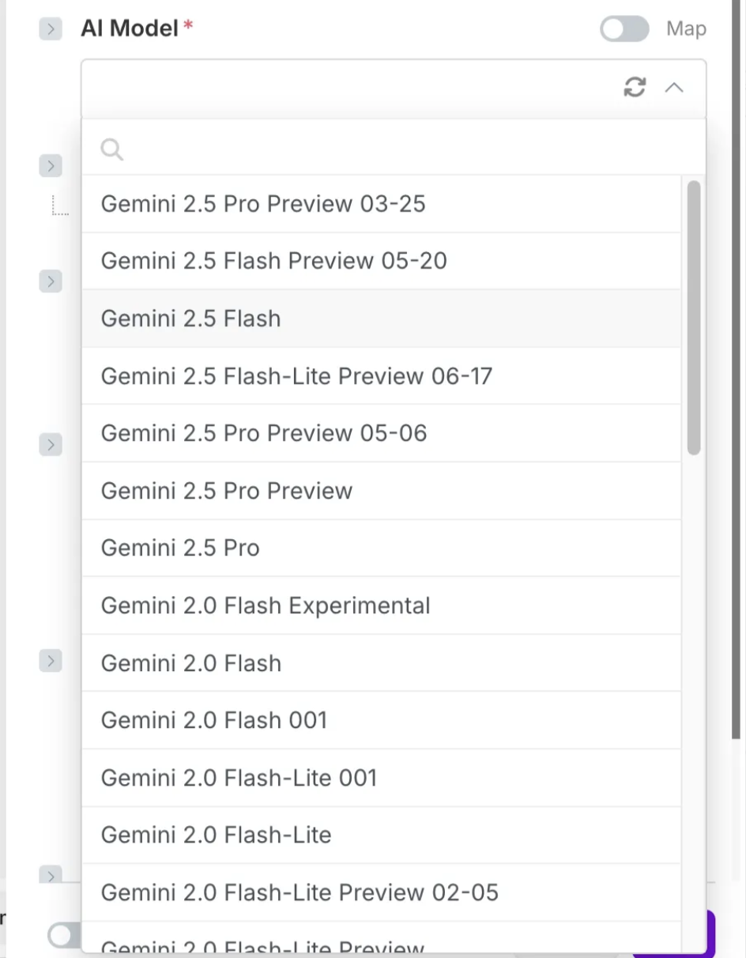
Task: Select Gemini 2.5 Pro Preview 03-25
Action: tap(263, 204)
